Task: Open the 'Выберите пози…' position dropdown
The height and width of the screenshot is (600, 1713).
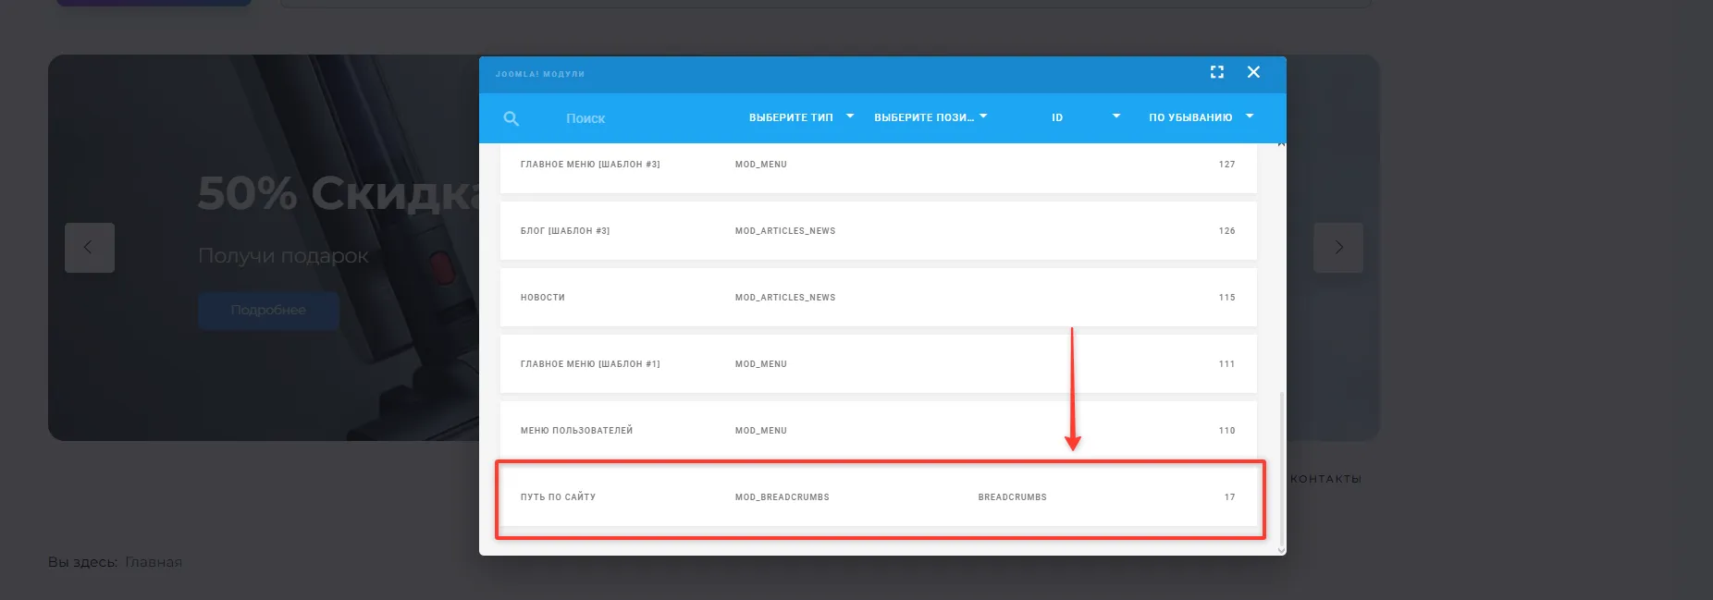Action: [930, 117]
